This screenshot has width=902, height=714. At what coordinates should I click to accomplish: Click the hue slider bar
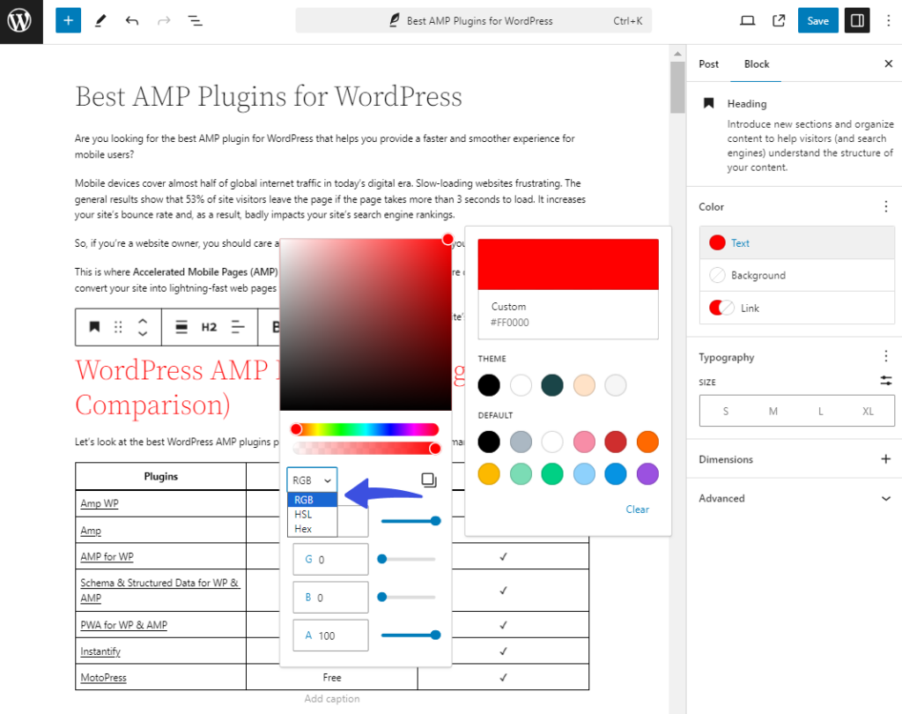366,429
